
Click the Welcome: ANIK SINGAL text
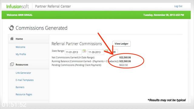click(x=19, y=15)
